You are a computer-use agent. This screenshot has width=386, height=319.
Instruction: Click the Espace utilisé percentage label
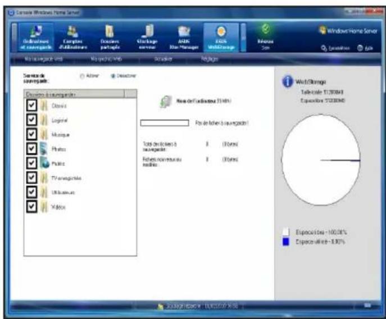(x=320, y=241)
